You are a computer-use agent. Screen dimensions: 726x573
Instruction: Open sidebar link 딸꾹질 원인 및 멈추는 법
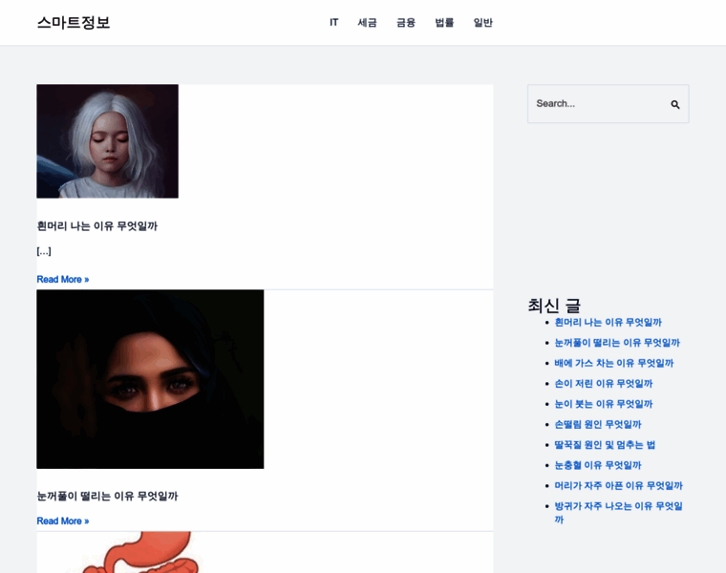click(605, 444)
